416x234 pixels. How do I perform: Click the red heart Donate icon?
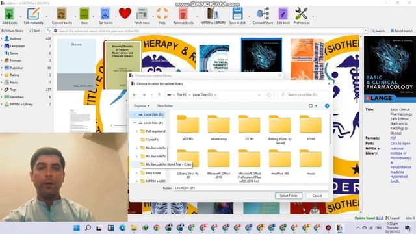[x=125, y=13]
